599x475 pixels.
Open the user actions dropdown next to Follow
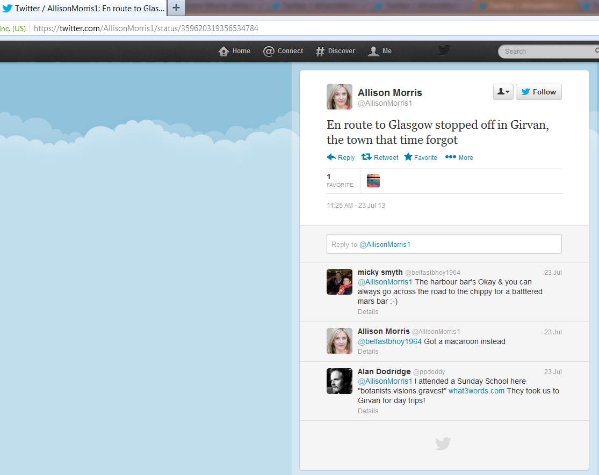(x=503, y=92)
